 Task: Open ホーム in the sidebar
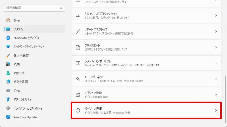coord(35,20)
